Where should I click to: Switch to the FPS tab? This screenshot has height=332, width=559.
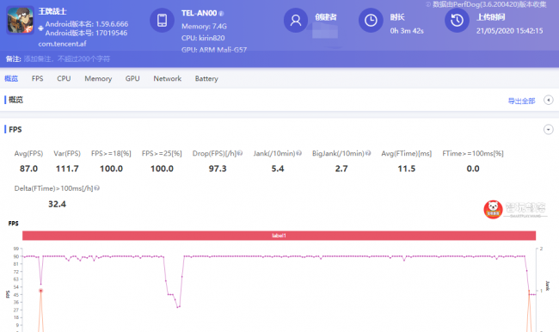pos(38,78)
